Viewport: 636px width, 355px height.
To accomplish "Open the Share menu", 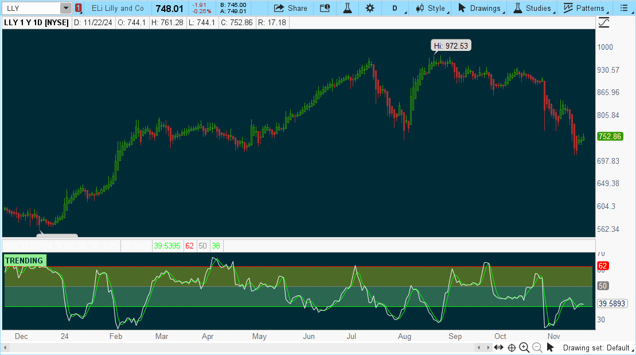I will point(290,8).
